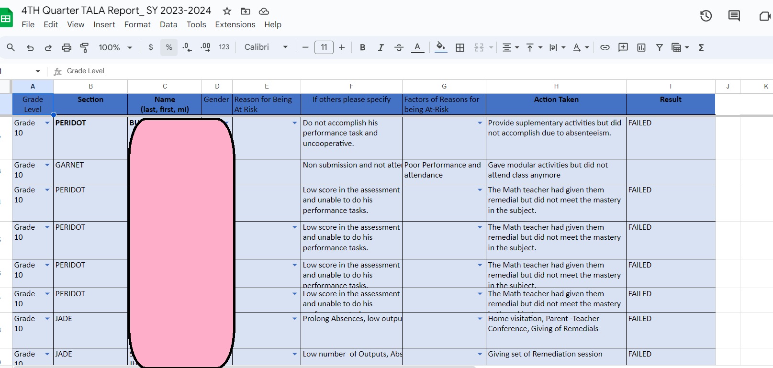Select the 'Poor Performance and attendance' cell
Image resolution: width=773 pixels, height=368 pixels.
tap(444, 171)
